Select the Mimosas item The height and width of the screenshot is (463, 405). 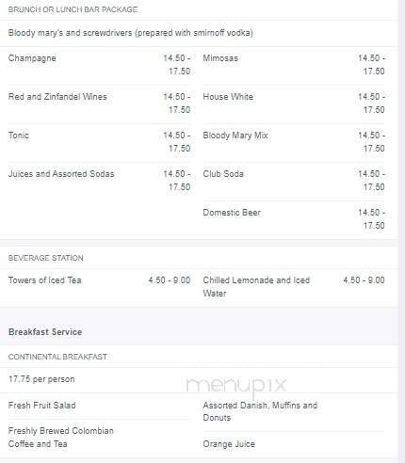pyautogui.click(x=220, y=58)
